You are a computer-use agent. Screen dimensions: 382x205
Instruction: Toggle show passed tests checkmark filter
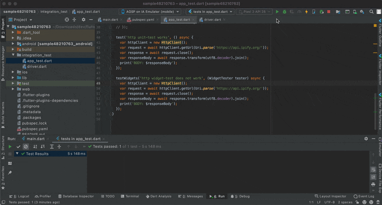click(x=18, y=146)
